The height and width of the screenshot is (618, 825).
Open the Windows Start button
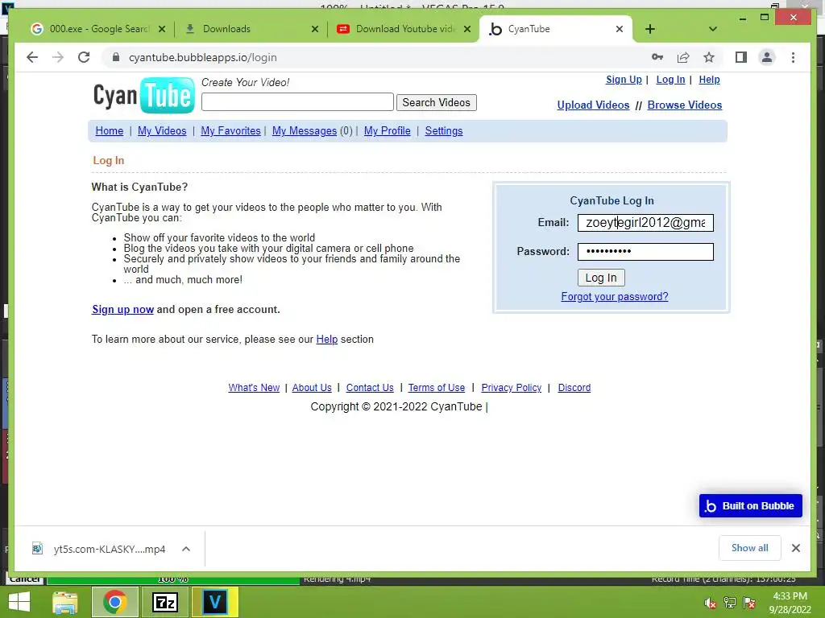19,602
